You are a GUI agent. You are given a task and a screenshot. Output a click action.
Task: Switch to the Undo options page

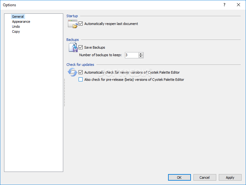(x=16, y=27)
